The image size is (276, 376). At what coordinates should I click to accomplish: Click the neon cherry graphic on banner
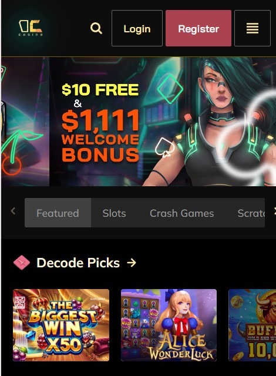17,152
